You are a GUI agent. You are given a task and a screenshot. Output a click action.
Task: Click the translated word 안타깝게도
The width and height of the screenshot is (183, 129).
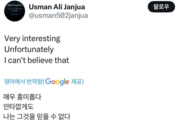19,107
